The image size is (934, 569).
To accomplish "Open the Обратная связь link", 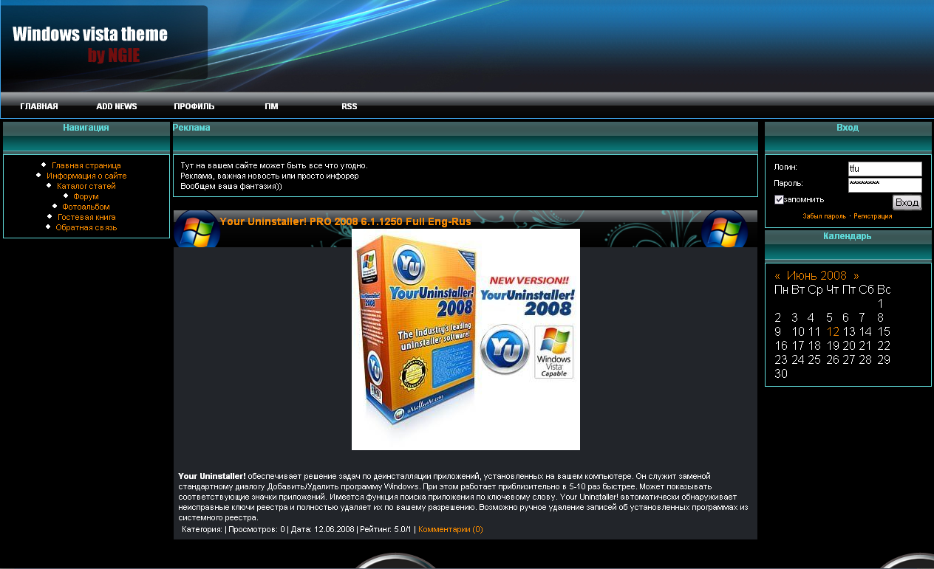I will (x=86, y=227).
